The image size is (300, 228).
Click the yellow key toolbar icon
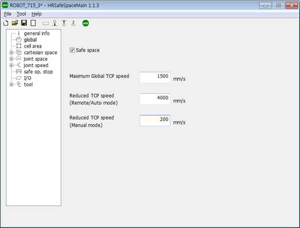click(x=73, y=23)
